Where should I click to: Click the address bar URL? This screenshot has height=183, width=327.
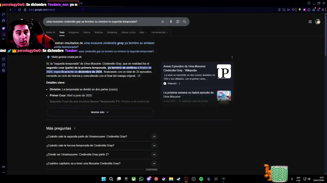[42, 10]
